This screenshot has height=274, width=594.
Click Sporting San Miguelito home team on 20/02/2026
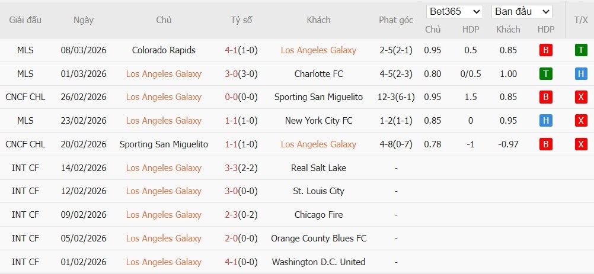164,144
